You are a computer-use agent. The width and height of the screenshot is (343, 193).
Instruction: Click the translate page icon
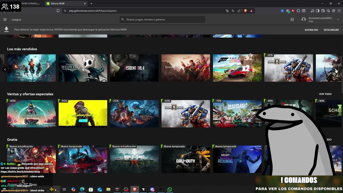tap(233, 11)
